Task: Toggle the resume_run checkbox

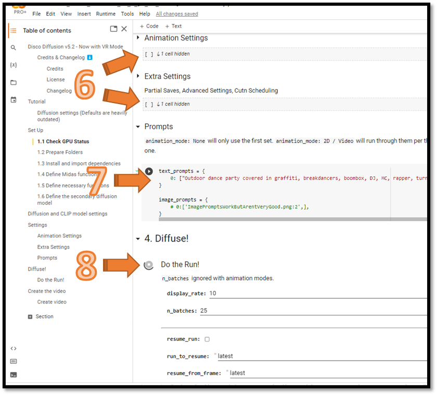Action: (207, 339)
